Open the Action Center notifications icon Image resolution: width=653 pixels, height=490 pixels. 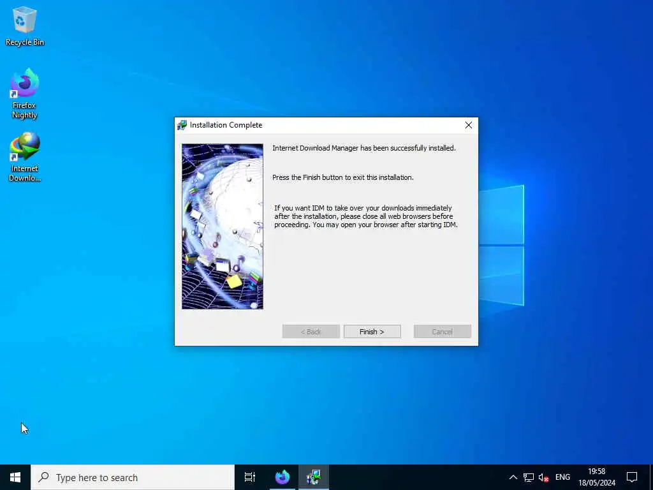click(632, 477)
